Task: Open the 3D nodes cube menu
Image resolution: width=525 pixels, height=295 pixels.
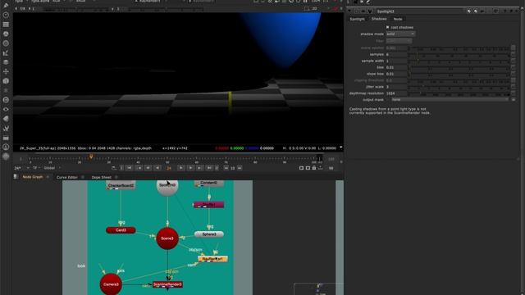Action: (6, 81)
